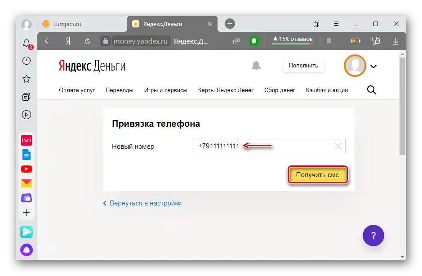Open the green Protect shield icon
422x276 pixels.
point(254,41)
